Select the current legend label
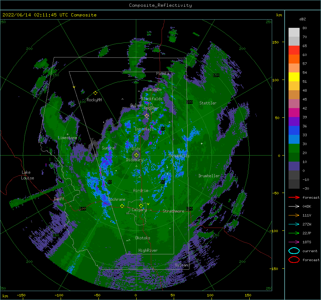This screenshot has width=321, height=300. coord(310,251)
